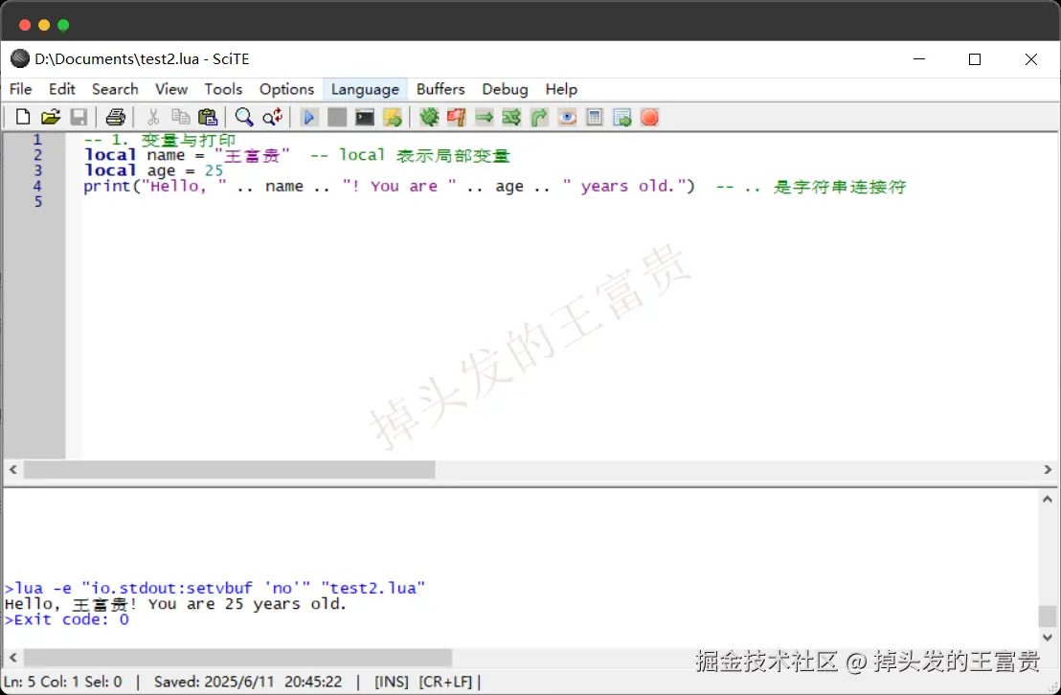The image size is (1061, 695).
Task: Click the lua command line in output
Action: tap(215, 588)
